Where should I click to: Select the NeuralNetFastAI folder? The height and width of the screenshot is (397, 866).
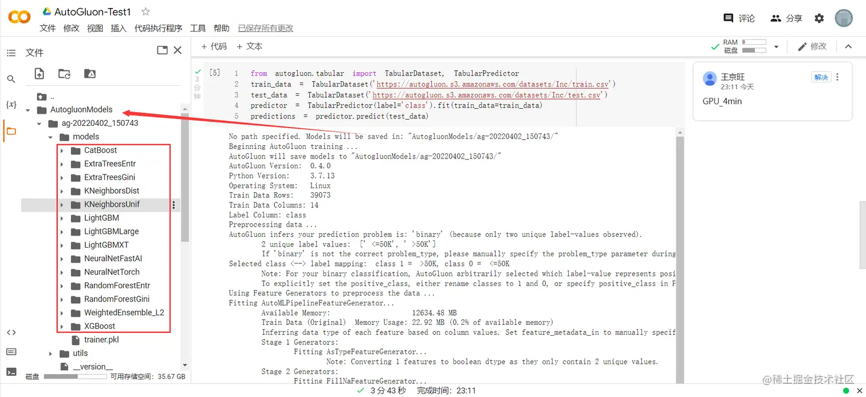coord(113,259)
